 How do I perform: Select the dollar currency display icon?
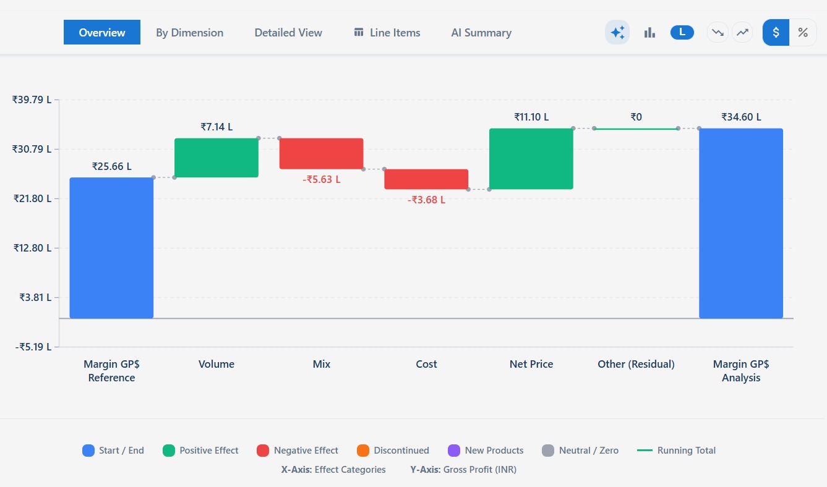[x=775, y=32]
